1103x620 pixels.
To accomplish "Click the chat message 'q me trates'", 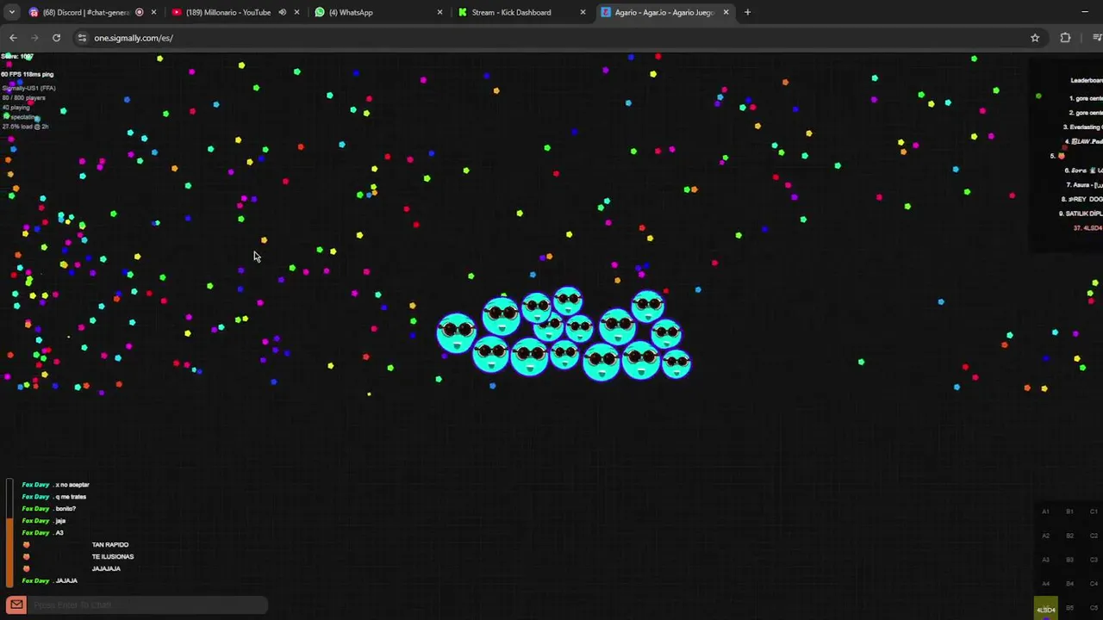I will pos(71,497).
